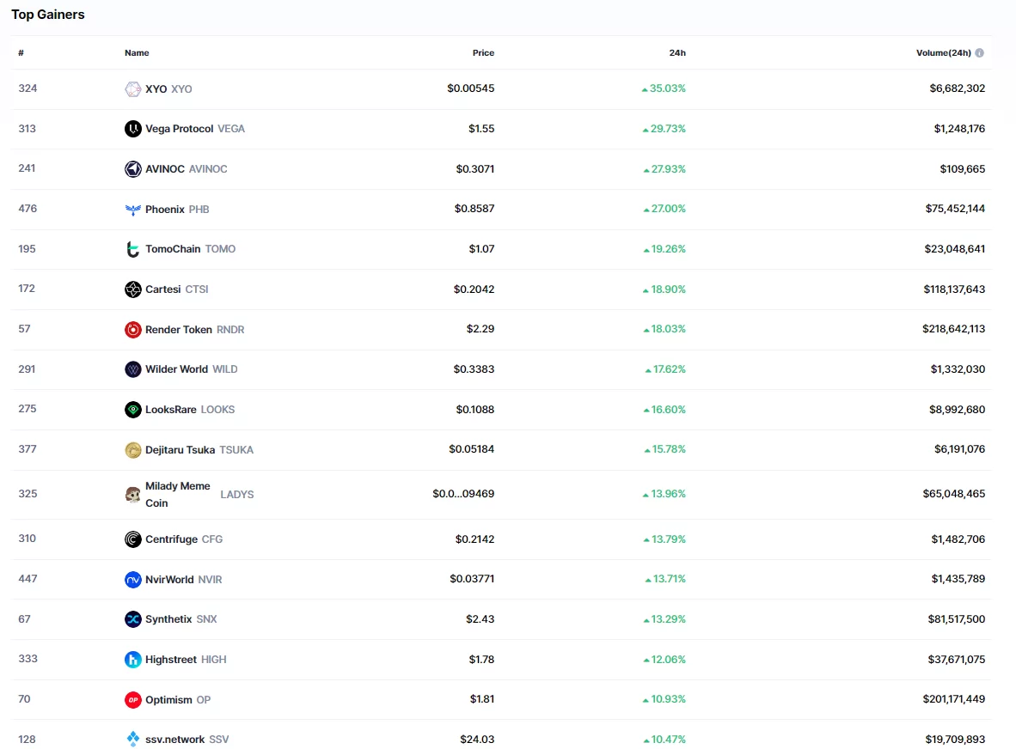This screenshot has width=1016, height=749.
Task: Click the Vega Protocol logo icon
Action: tap(132, 129)
